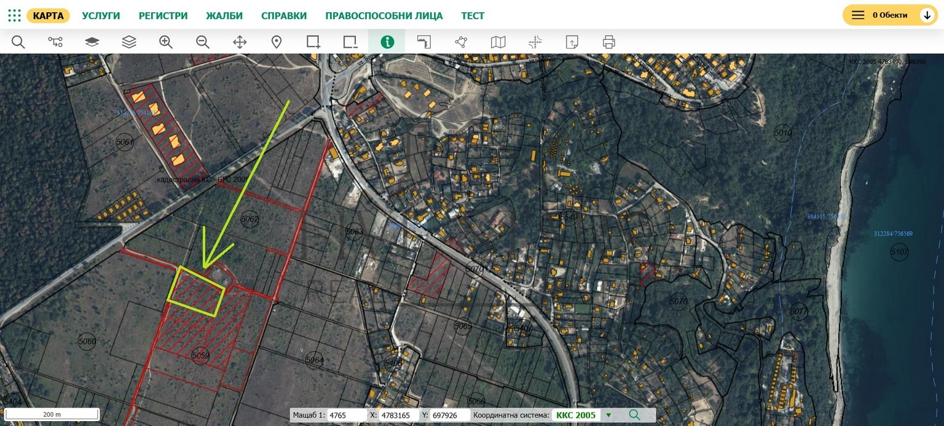Expand the KKC 2005 coordinate system dropdown
The image size is (944, 426).
coord(608,416)
